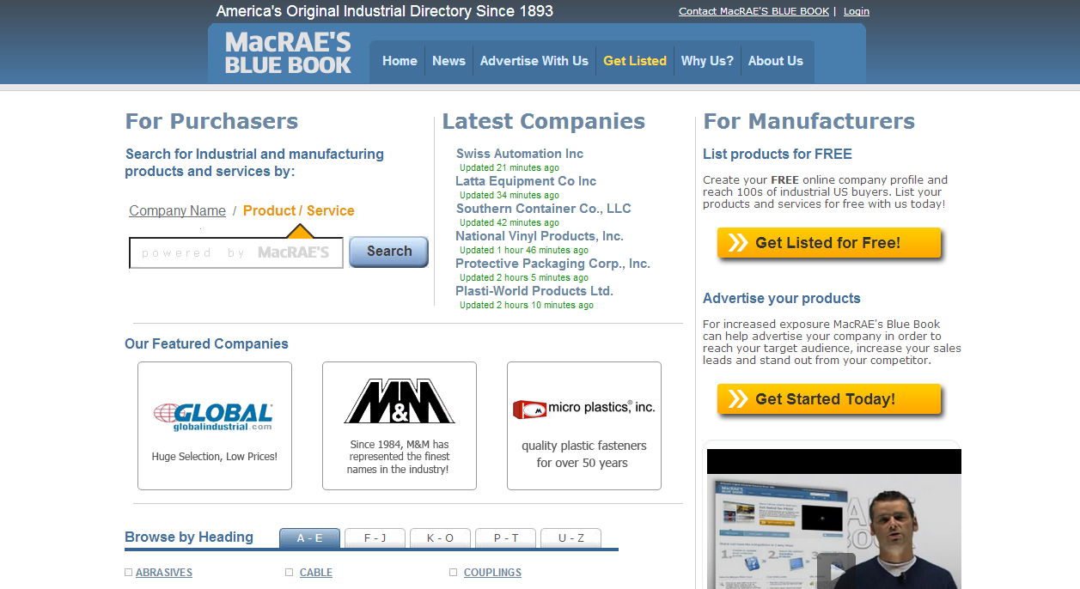Switch search to Company Name

[177, 211]
